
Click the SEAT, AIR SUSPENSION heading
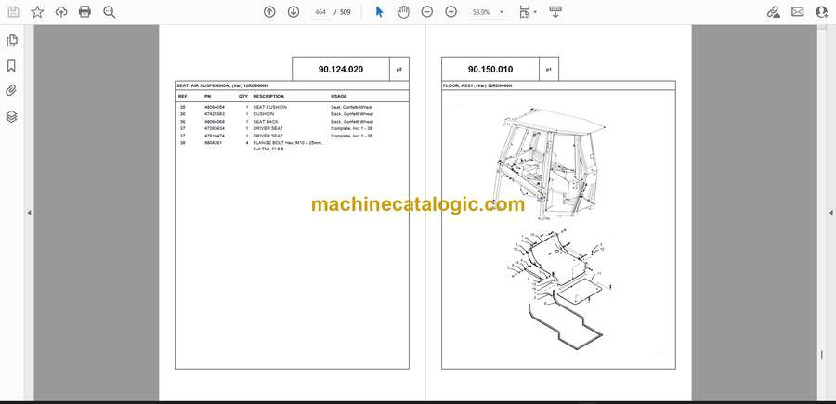[221, 85]
